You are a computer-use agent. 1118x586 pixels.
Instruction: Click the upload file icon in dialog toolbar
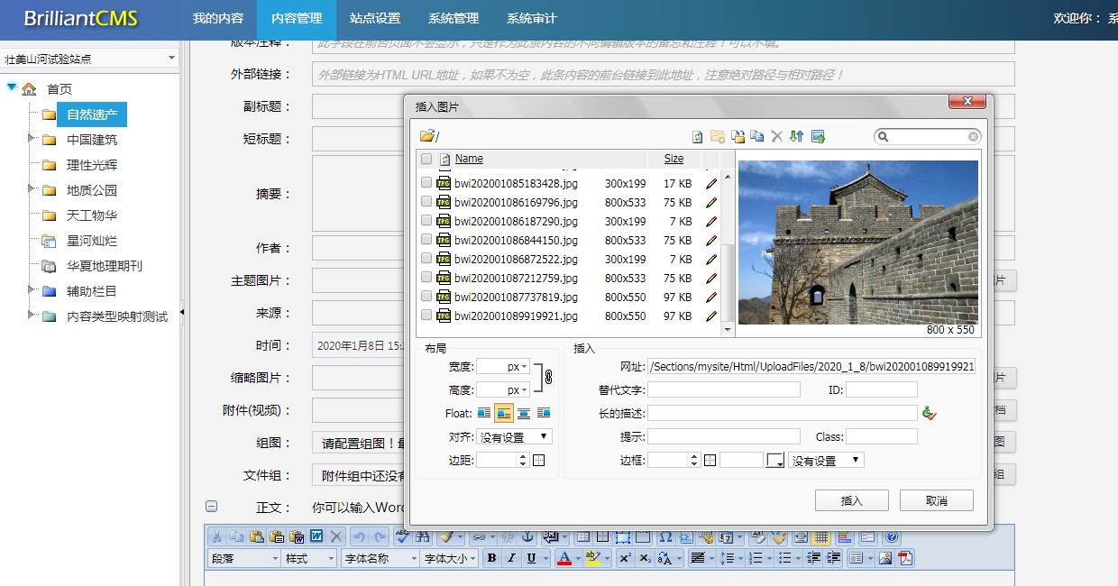pyautogui.click(x=818, y=137)
